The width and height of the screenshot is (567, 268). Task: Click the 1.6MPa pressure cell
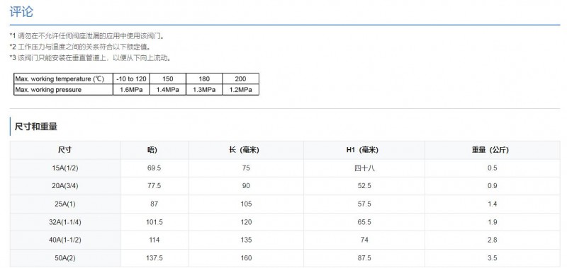[x=131, y=90]
